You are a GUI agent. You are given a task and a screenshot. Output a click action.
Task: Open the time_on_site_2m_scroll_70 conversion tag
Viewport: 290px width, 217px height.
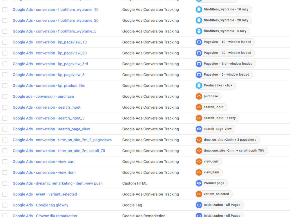pos(59,151)
